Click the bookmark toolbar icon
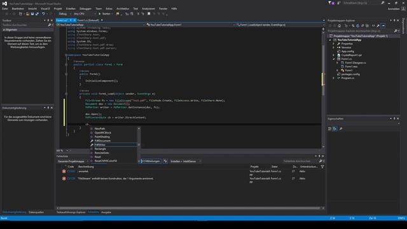Screen dimensions: 407x229 coord(149,14)
